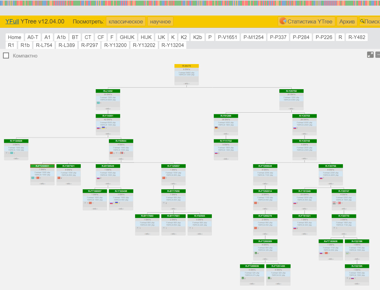Click the Kazakhstan flag in R-L1432 node
Viewport: 380px width, 290px height.
98,103
